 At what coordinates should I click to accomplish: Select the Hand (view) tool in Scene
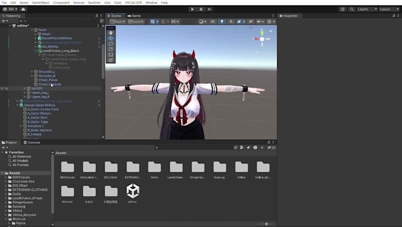(111, 33)
